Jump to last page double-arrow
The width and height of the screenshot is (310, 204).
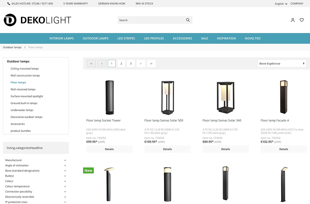pos(151,63)
